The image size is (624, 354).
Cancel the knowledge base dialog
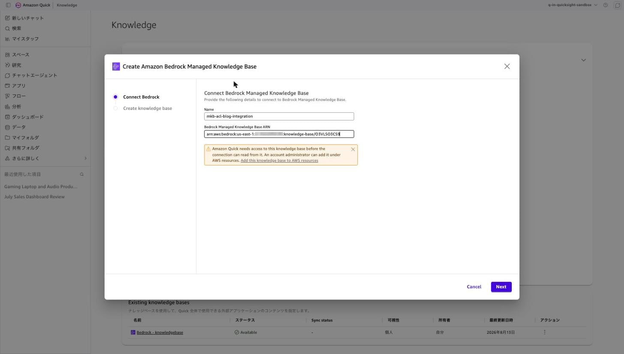pos(474,287)
